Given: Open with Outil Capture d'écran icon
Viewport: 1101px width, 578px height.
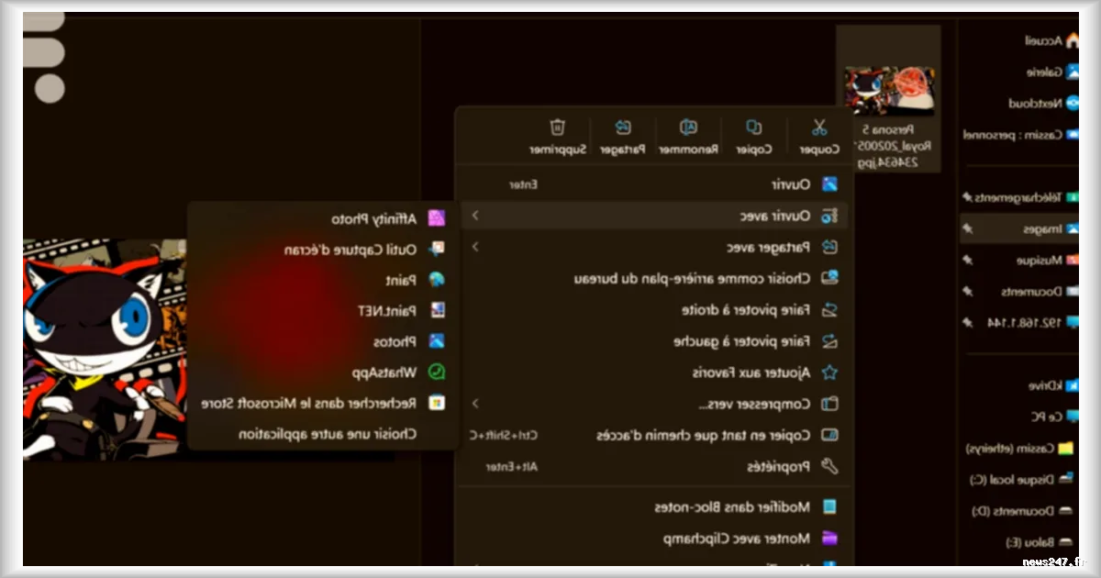Looking at the screenshot, I should point(437,249).
